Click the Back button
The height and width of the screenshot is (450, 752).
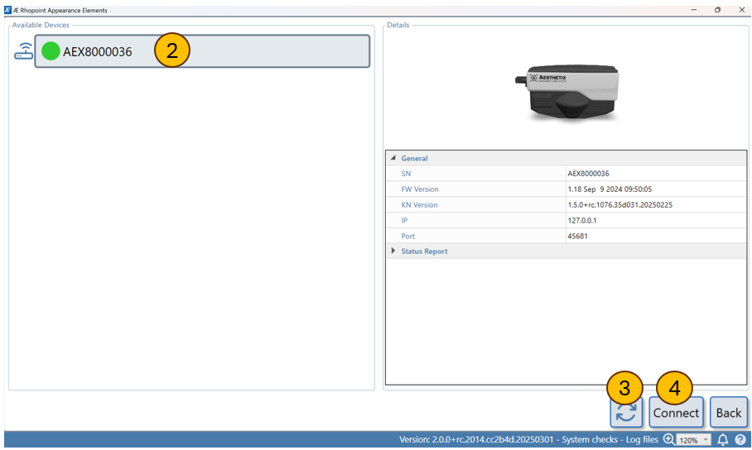tap(728, 412)
